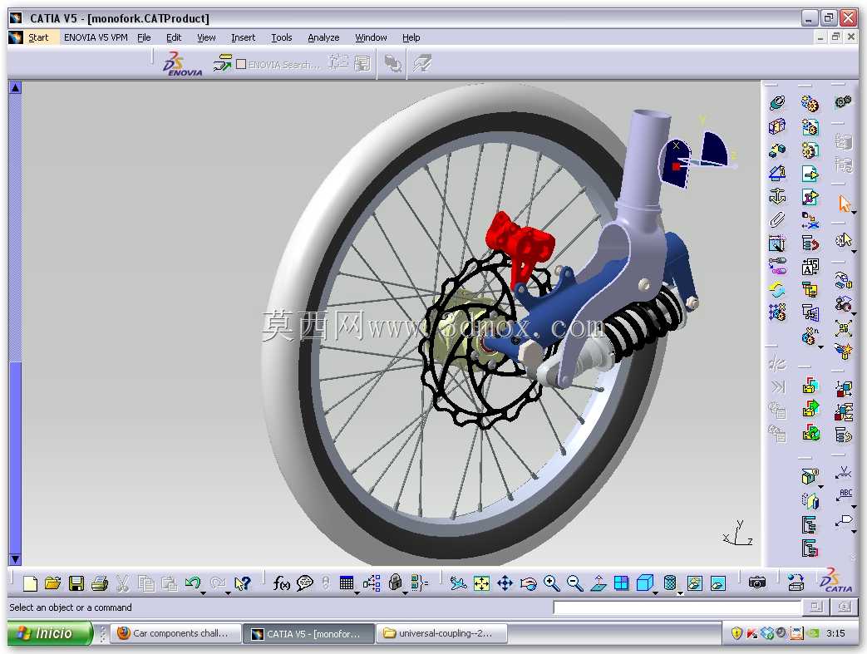Click scroll down arrow on left scrollbar
The image size is (867, 654).
15,559
